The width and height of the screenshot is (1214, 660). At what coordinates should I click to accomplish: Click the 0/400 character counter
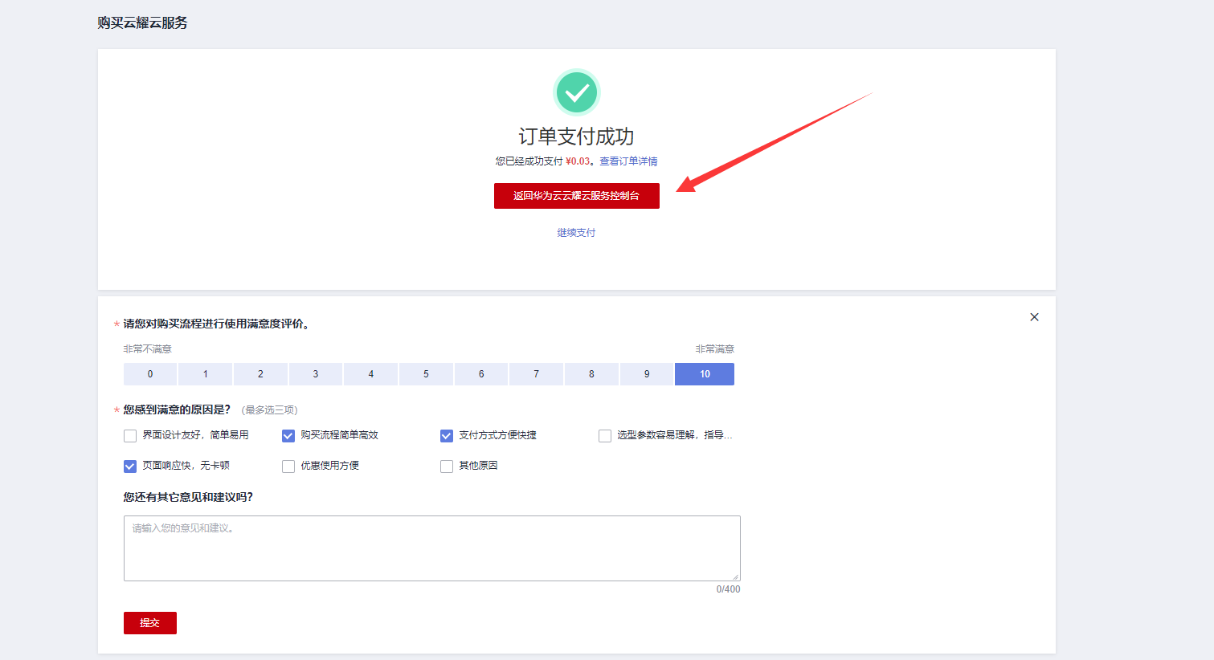point(728,589)
